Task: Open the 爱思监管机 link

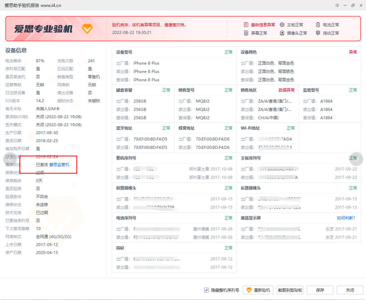Action: click(x=59, y=165)
